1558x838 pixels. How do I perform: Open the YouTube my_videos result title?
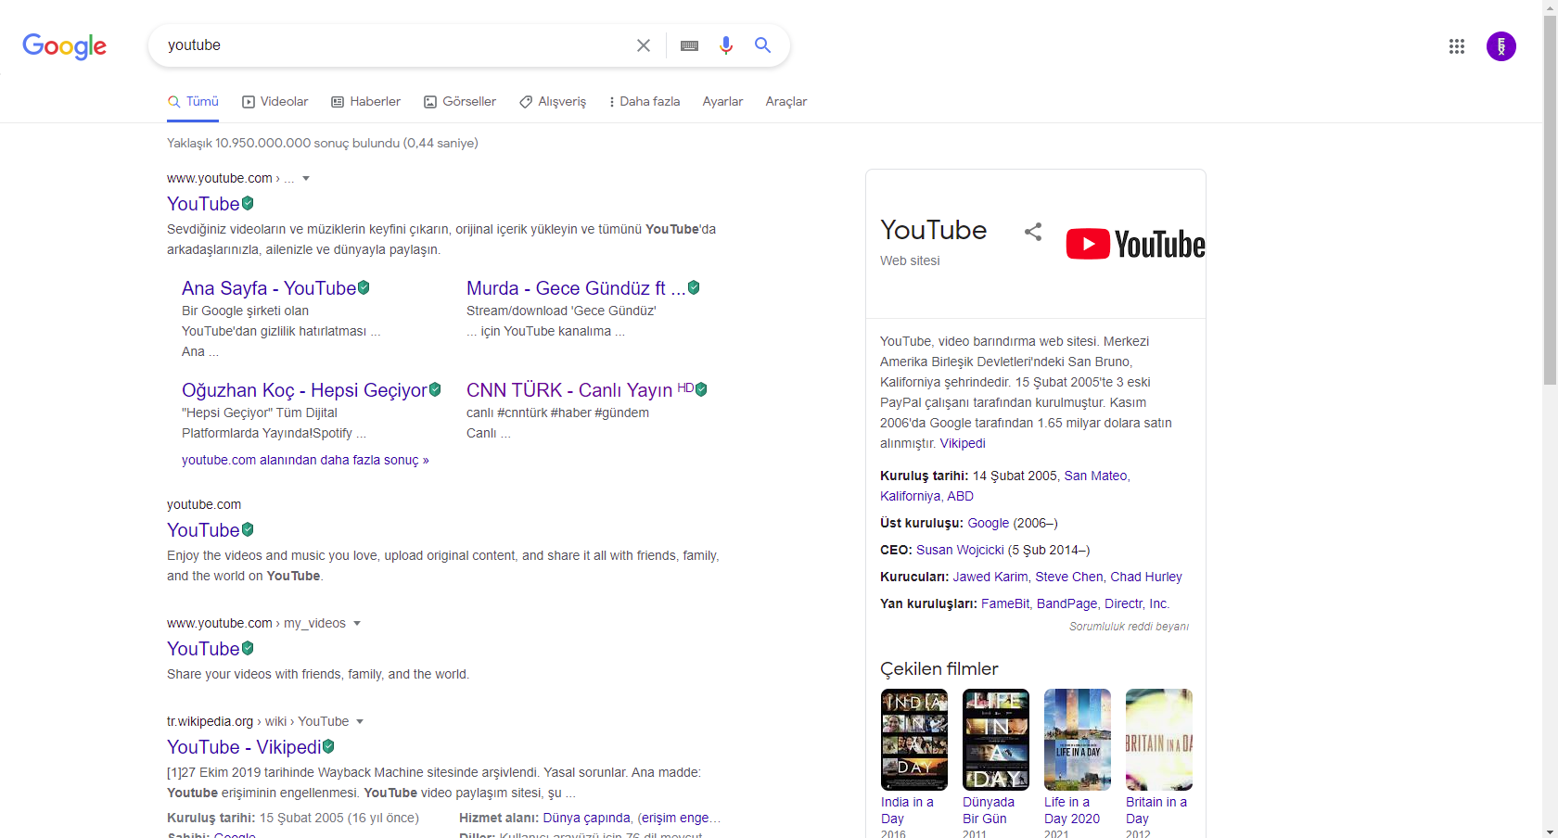tap(203, 649)
